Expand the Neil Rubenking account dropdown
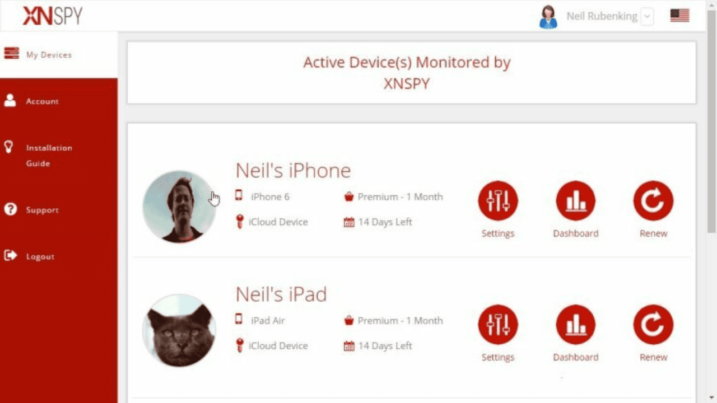 coord(647,16)
